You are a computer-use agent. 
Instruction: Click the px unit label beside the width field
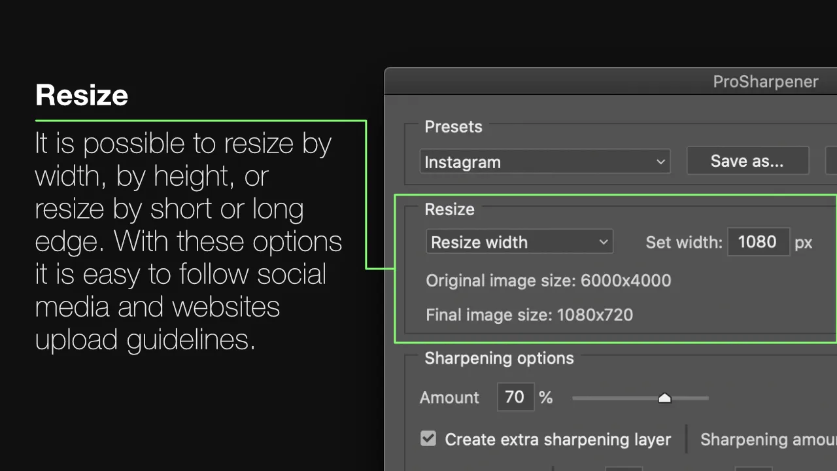click(803, 242)
